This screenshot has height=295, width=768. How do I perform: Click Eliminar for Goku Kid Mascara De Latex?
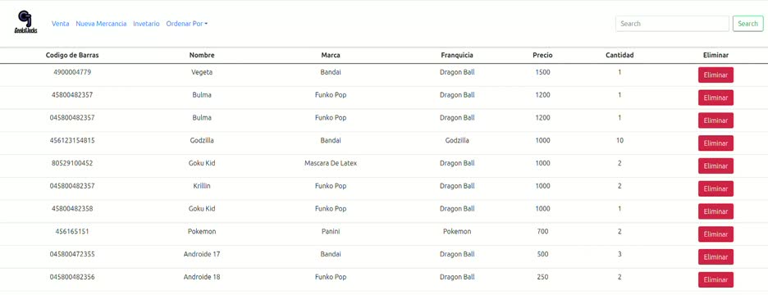715,166
